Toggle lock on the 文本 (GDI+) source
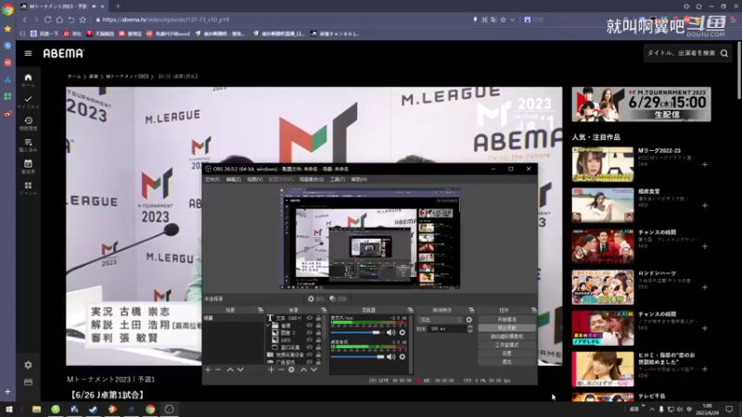Viewport: 742px width, 417px height. (318, 318)
